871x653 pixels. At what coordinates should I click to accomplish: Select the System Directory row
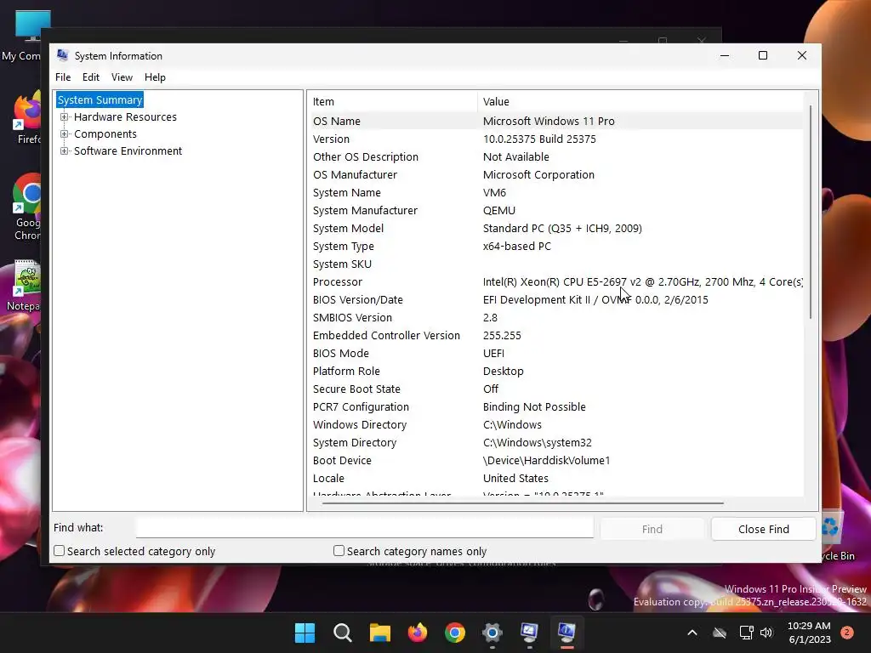[556, 442]
